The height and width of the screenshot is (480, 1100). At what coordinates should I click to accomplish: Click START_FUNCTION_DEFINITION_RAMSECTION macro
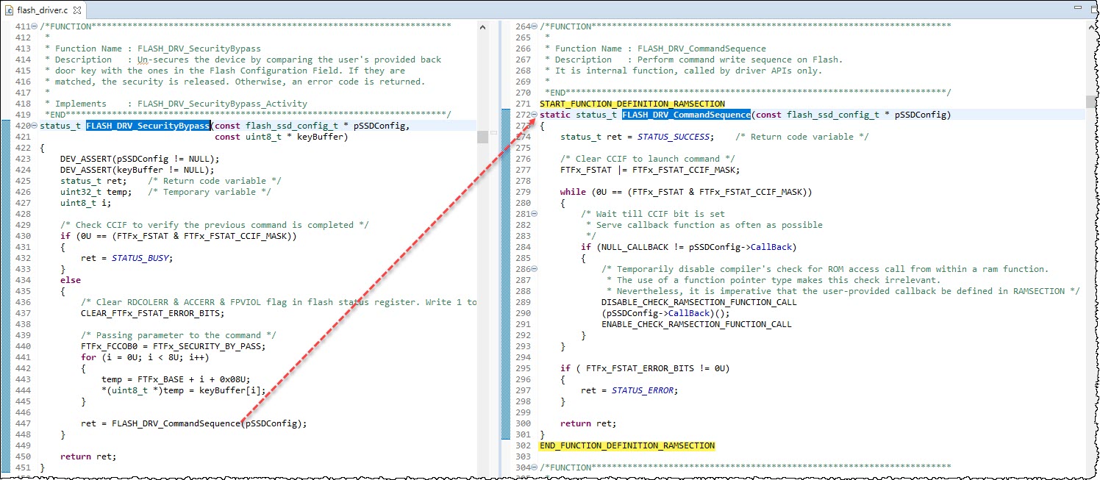[x=632, y=104]
